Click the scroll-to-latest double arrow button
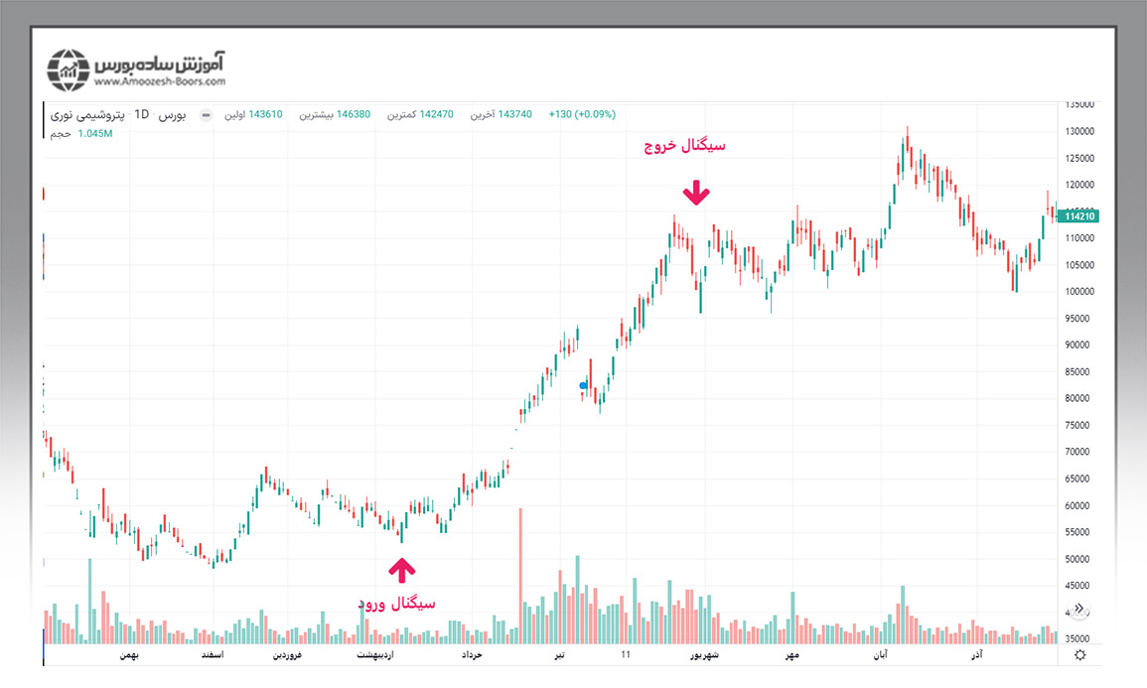This screenshot has width=1147, height=688. click(1080, 610)
